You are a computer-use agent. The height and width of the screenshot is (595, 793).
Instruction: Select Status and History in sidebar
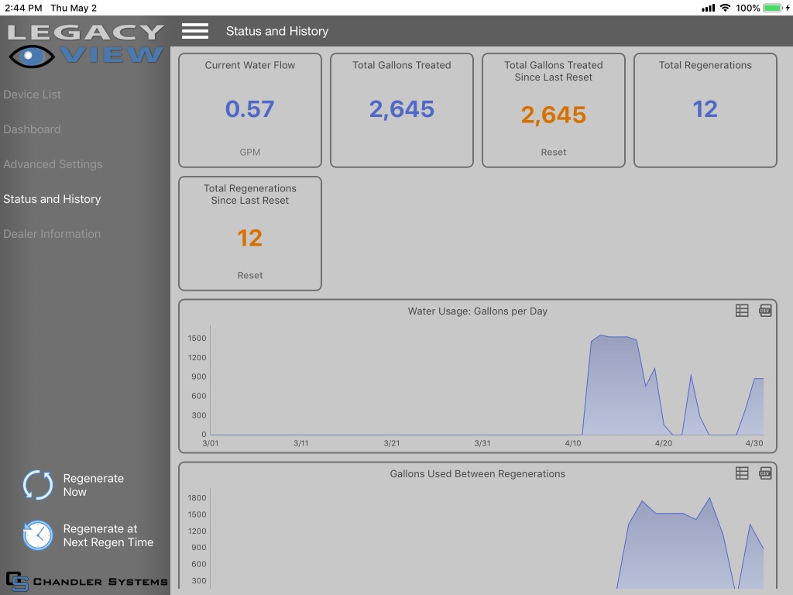tap(52, 199)
